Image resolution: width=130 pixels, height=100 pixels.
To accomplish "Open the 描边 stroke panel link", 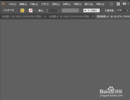I will pyautogui.click(x=41, y=11).
